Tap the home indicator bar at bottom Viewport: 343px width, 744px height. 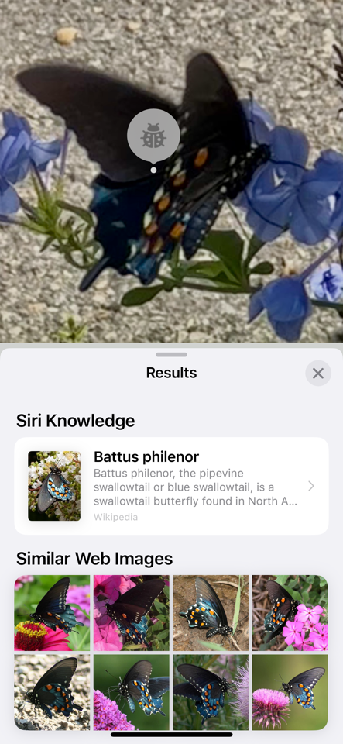(172, 735)
